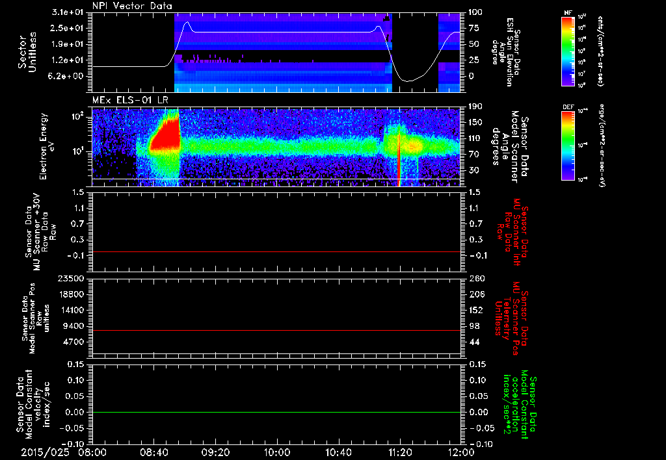Click the "1.2e+01" sector tick label

pyautogui.click(x=67, y=60)
